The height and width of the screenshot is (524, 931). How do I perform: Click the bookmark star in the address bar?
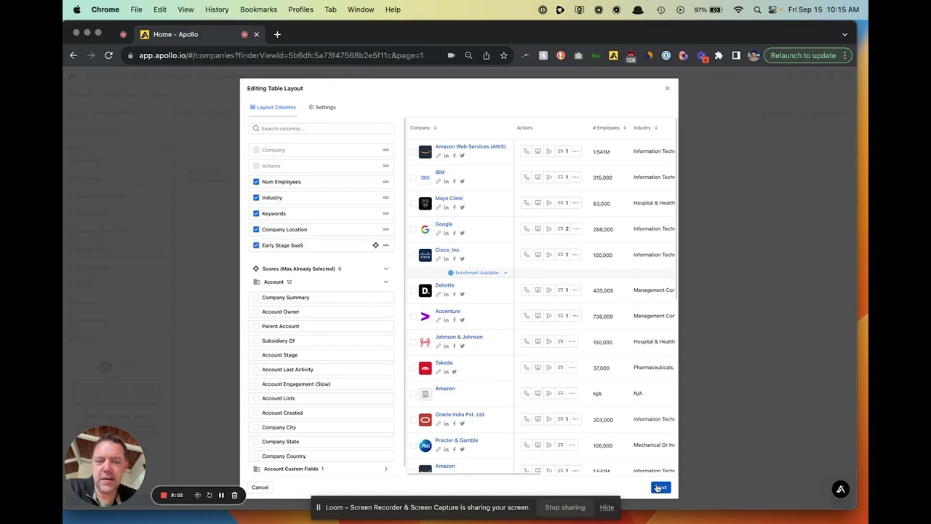coord(503,55)
